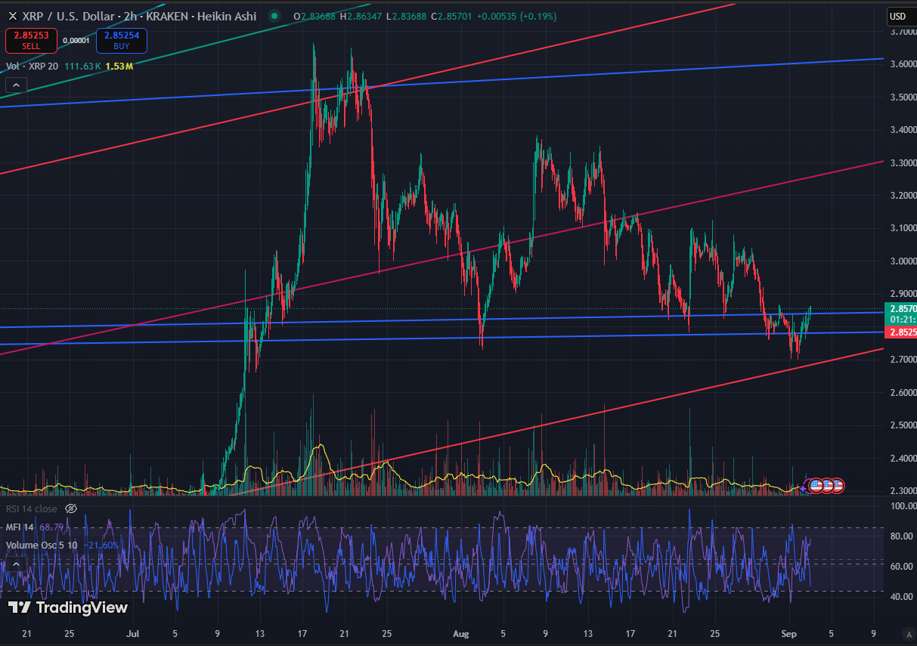
Task: Click the purple star event marker
Action: click(x=803, y=489)
